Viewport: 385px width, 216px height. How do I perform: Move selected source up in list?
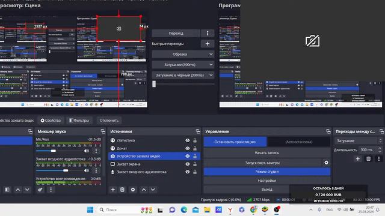(144, 190)
